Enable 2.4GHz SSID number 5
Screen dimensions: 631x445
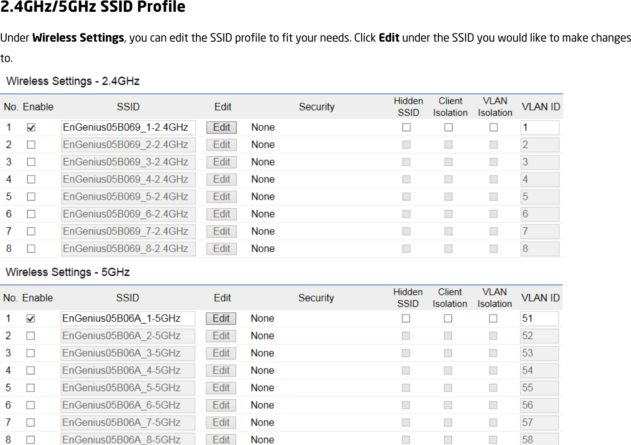coord(31,197)
